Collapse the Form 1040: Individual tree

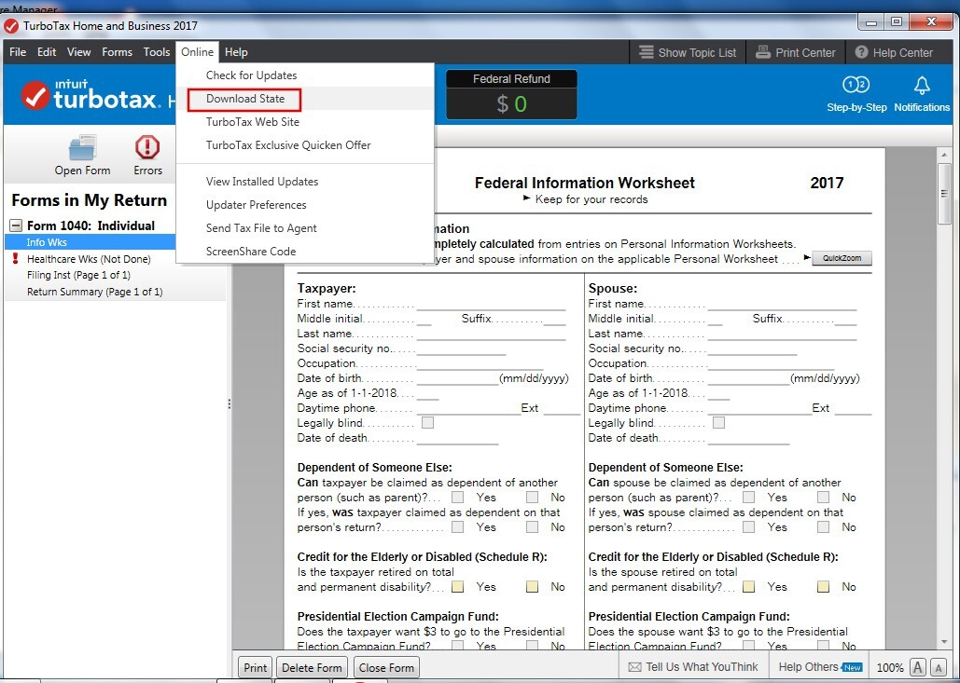coord(16,225)
